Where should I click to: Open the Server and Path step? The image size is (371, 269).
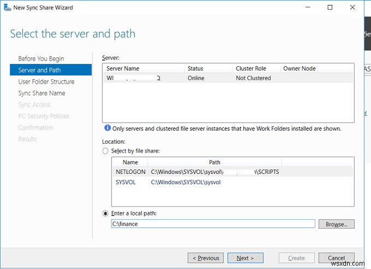[x=39, y=70]
